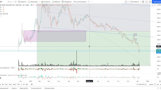The width and height of the screenshot is (161, 90).
Task: Select the 3мес date range
Action: (x=10, y=84)
